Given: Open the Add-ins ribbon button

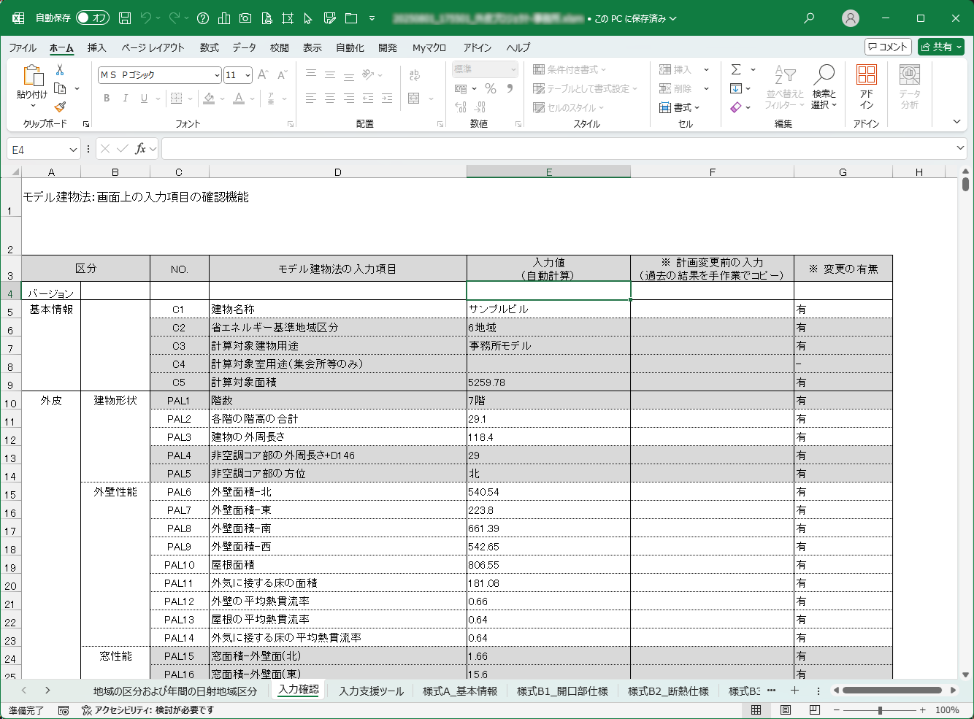Looking at the screenshot, I should click(x=866, y=86).
